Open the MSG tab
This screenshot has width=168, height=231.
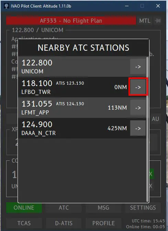tap(103, 208)
